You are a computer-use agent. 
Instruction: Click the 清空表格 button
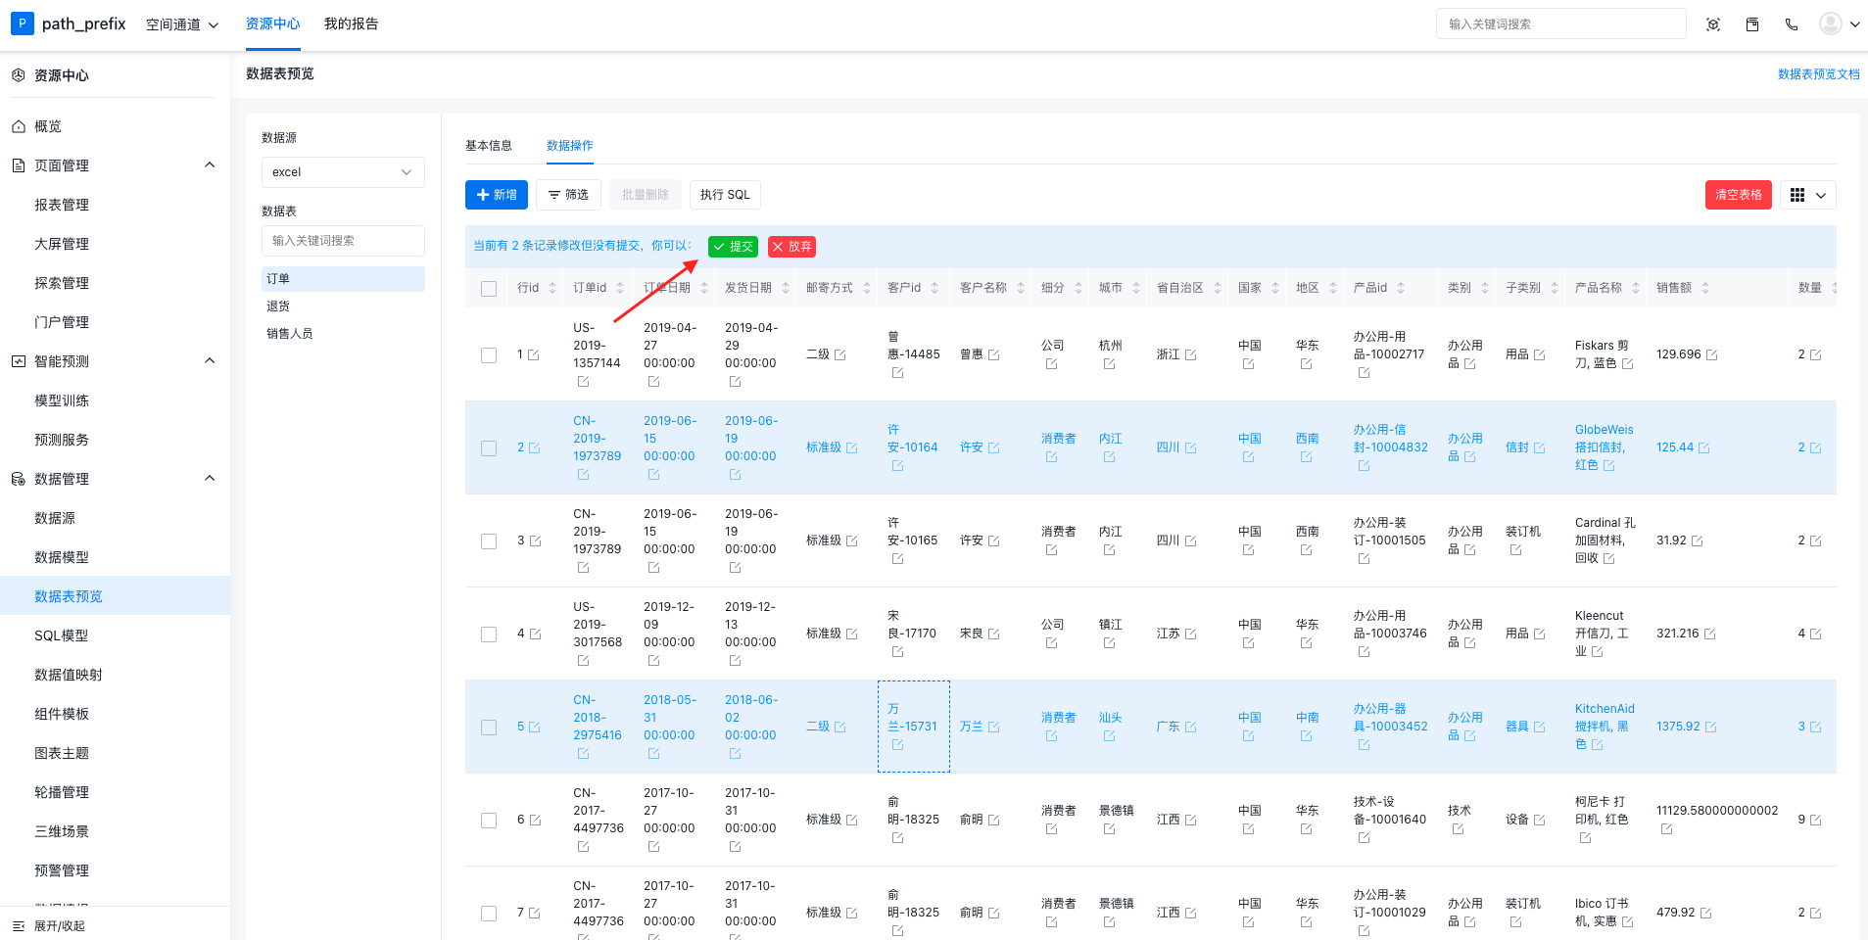(x=1739, y=195)
